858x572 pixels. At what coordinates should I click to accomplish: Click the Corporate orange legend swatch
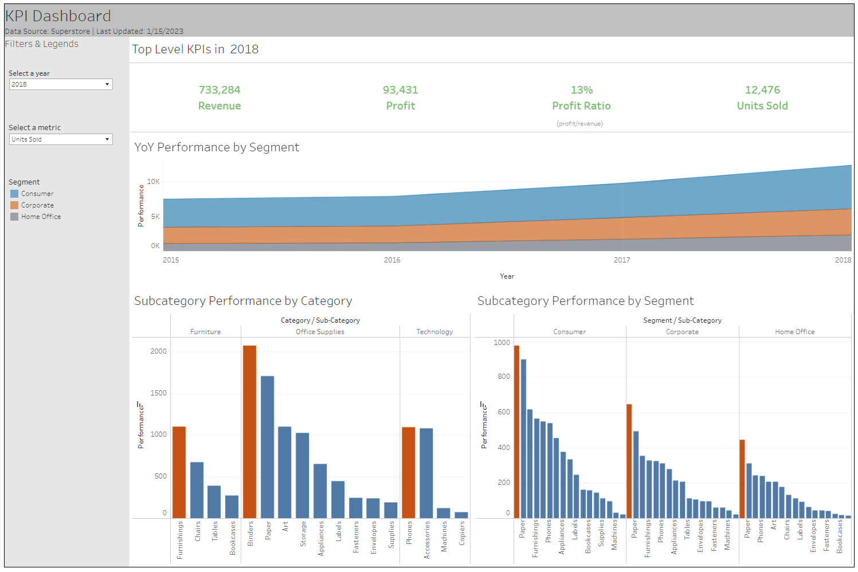[x=14, y=205]
